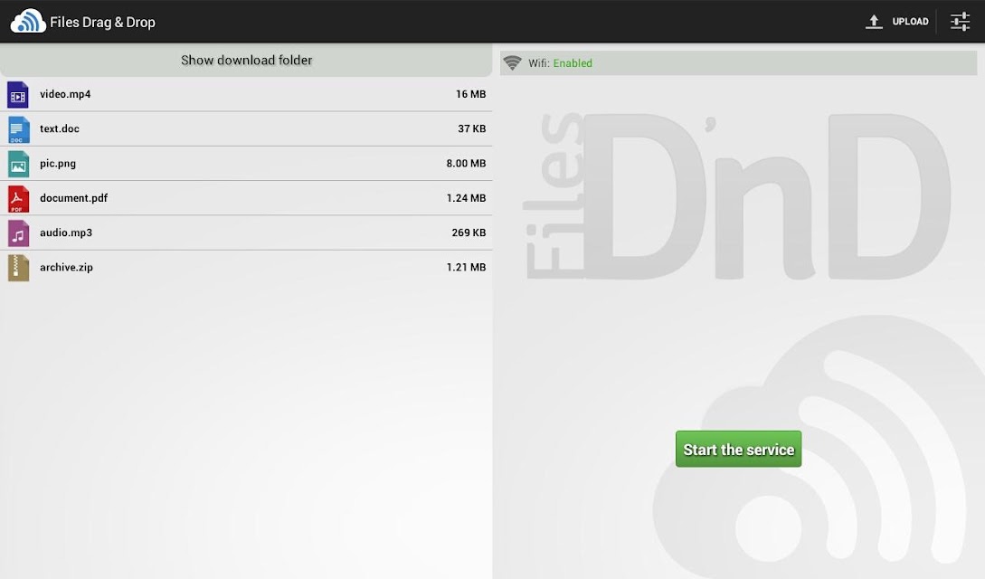This screenshot has width=985, height=579.
Task: Open the settings sliders icon
Action: (x=960, y=22)
